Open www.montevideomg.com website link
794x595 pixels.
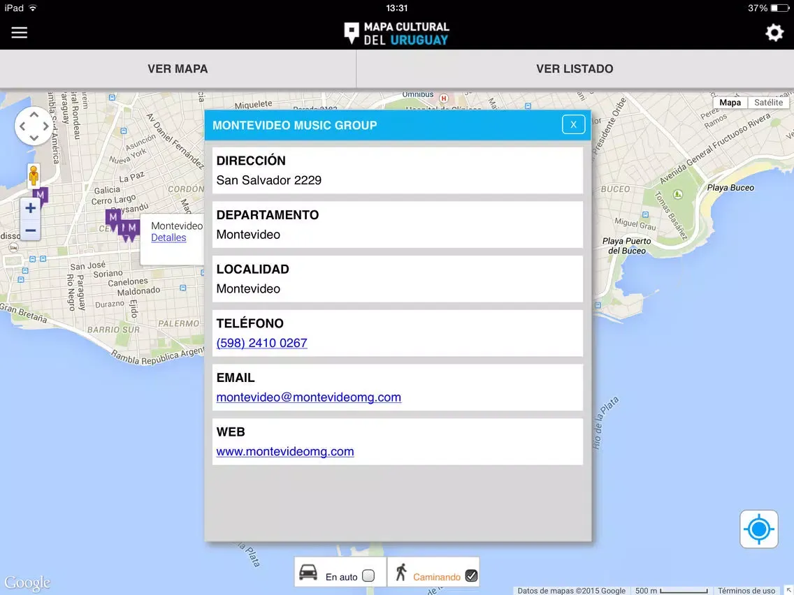click(x=285, y=451)
